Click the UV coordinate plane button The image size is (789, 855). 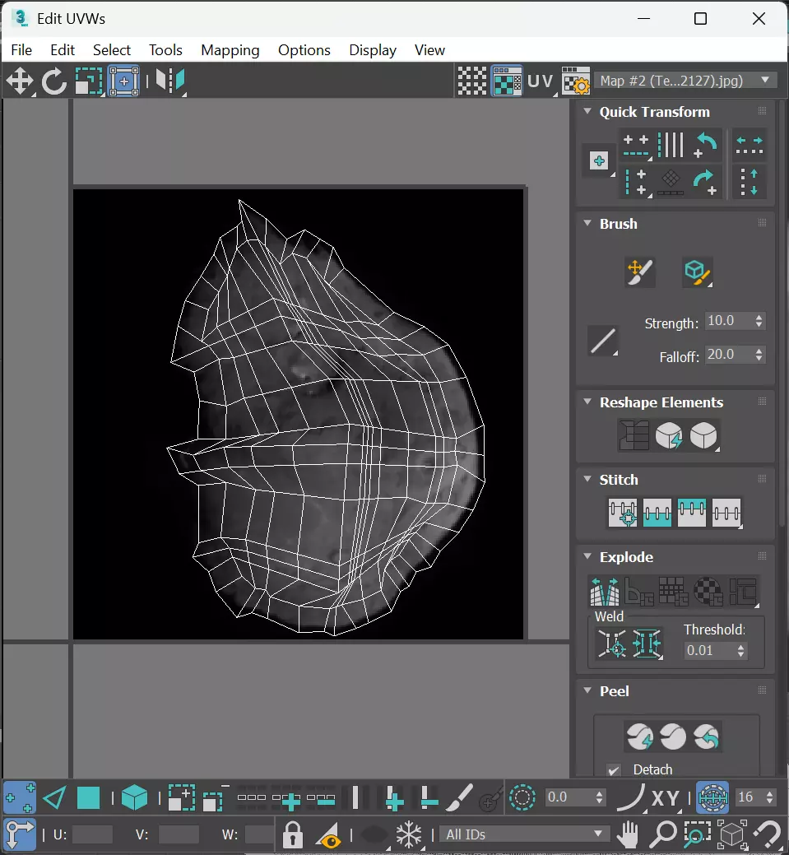[x=541, y=81]
